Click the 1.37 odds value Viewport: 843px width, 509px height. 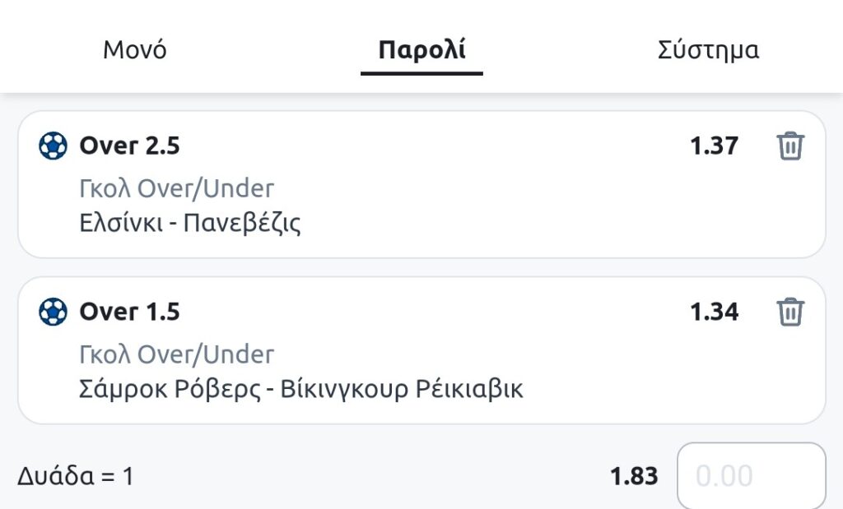(x=714, y=146)
